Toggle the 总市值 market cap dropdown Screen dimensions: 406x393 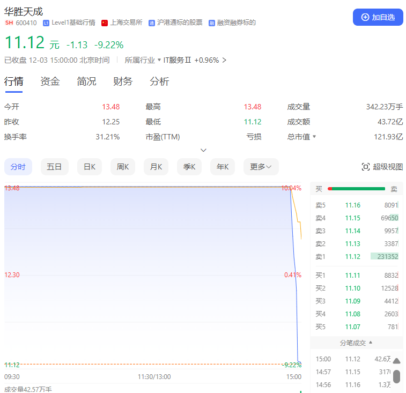314,137
